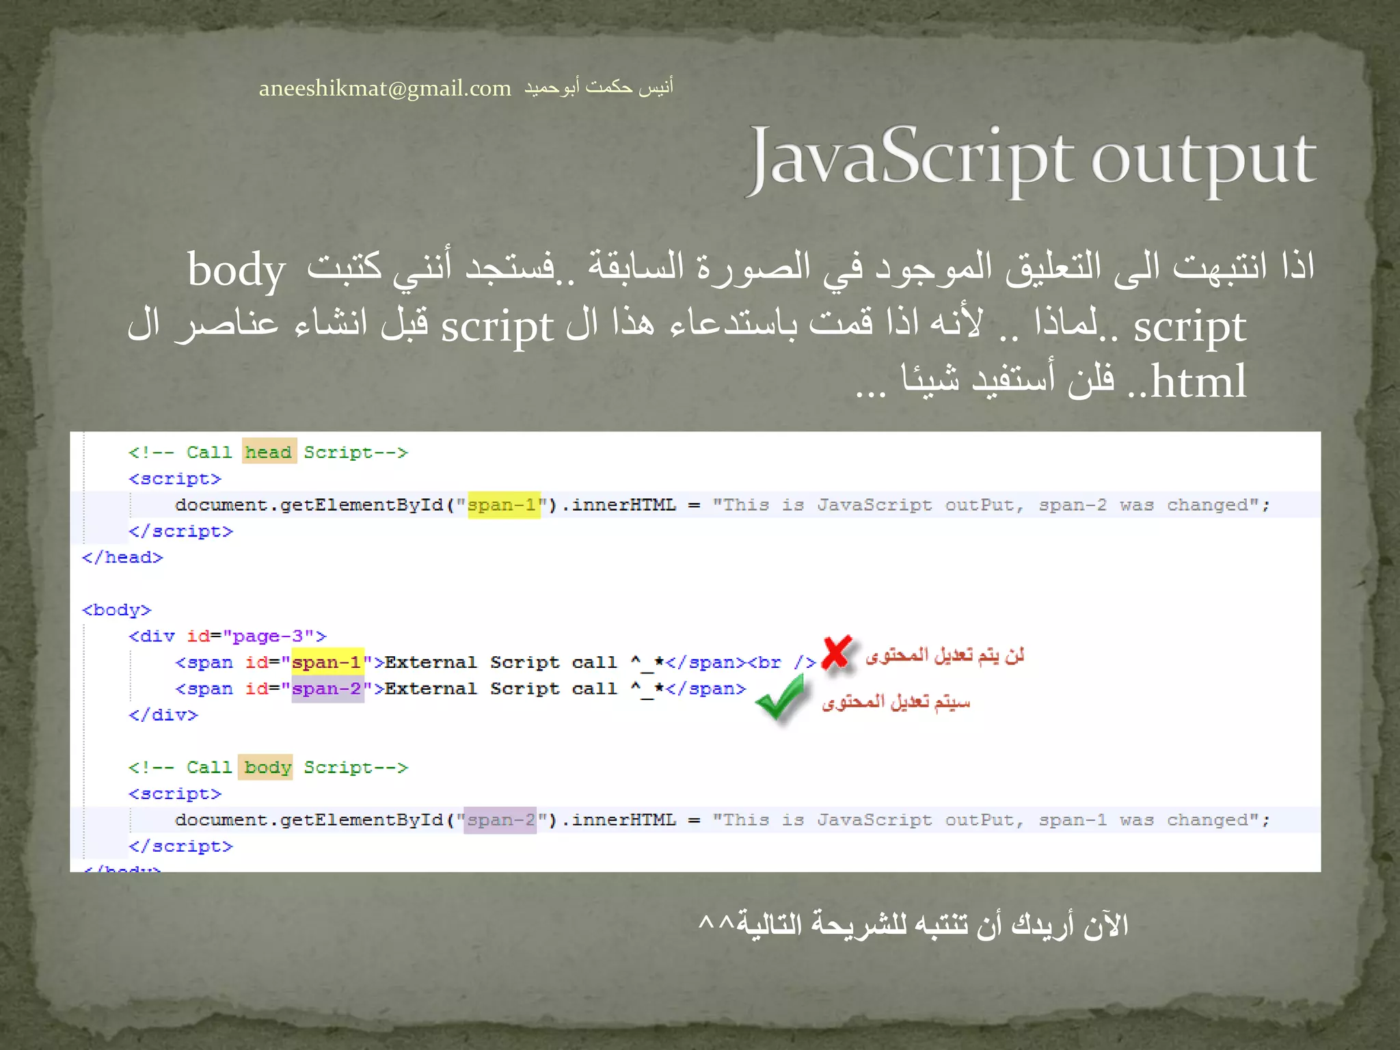Click the last </script> closing tag

click(x=181, y=846)
